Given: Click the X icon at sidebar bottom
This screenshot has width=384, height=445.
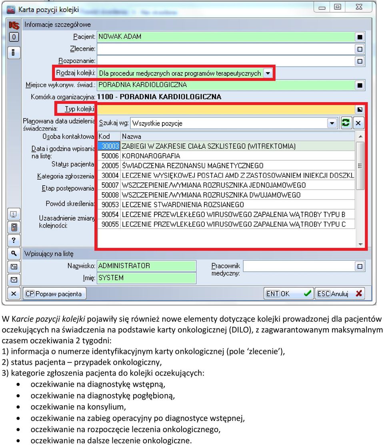Looking at the screenshot, I should (14, 293).
